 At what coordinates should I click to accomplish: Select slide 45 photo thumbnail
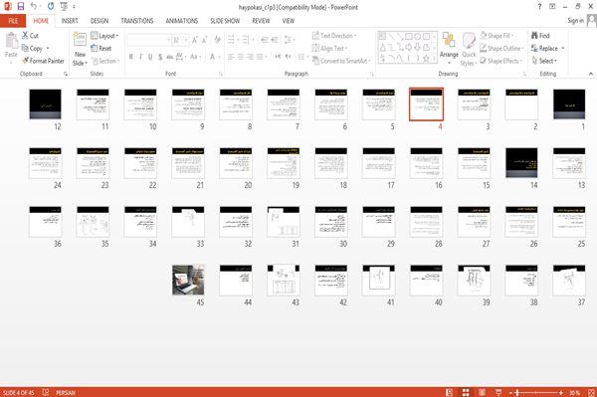coord(188,281)
